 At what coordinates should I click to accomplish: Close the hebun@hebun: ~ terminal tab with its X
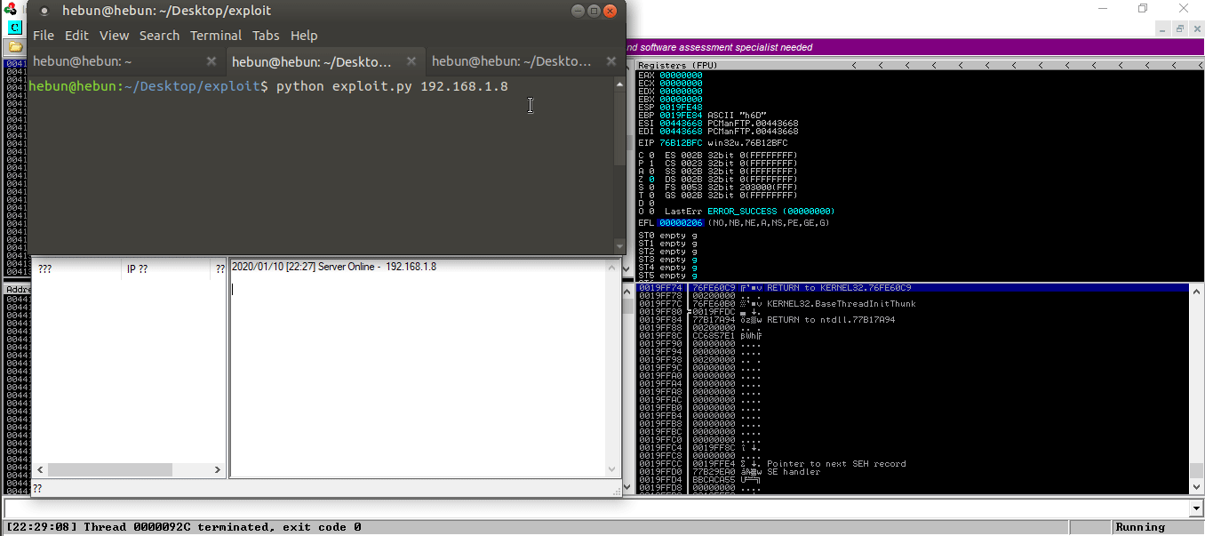[x=211, y=62]
